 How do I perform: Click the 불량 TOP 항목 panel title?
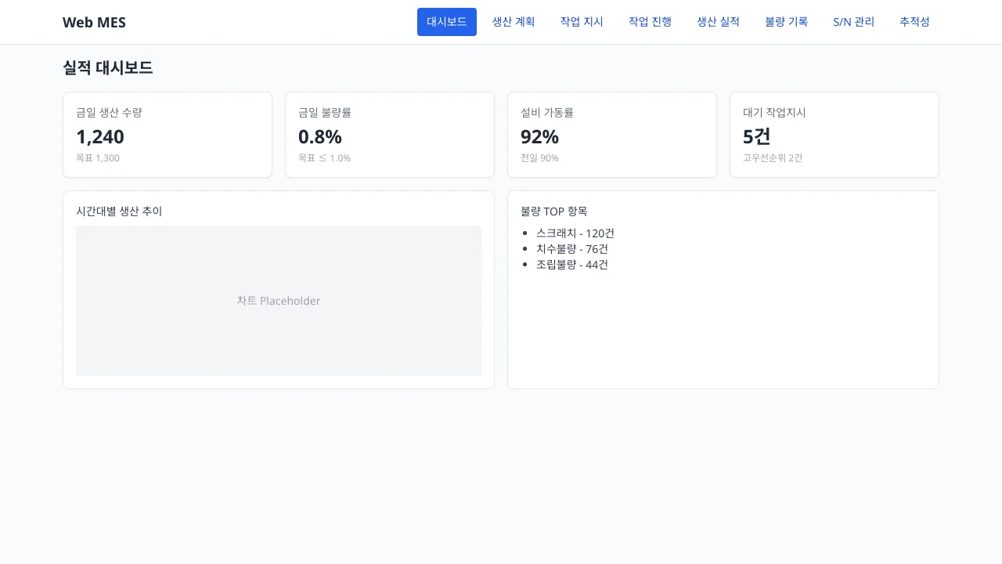pyautogui.click(x=553, y=211)
